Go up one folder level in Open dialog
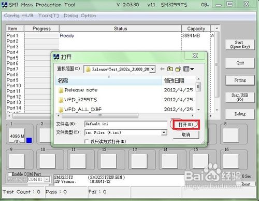Viewport: 259px width, 201px height. [170, 69]
